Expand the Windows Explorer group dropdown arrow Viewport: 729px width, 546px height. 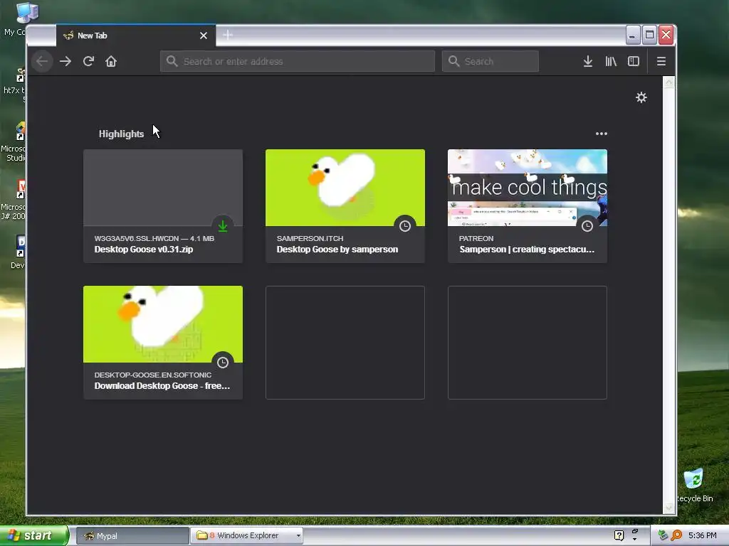298,536
